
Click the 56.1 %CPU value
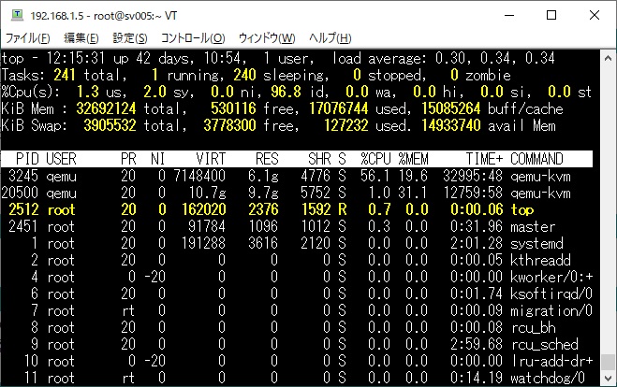[x=375, y=176]
